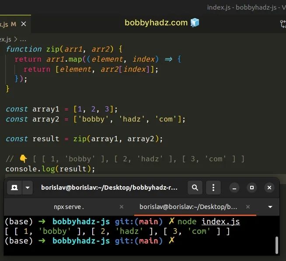Image resolution: width=286 pixels, height=261 pixels.
Task: Minimize the terminal window
Action: [234, 188]
